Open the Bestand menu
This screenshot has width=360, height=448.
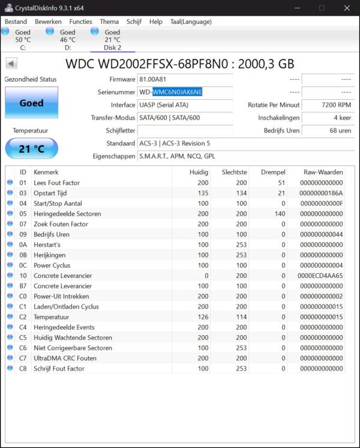click(16, 22)
